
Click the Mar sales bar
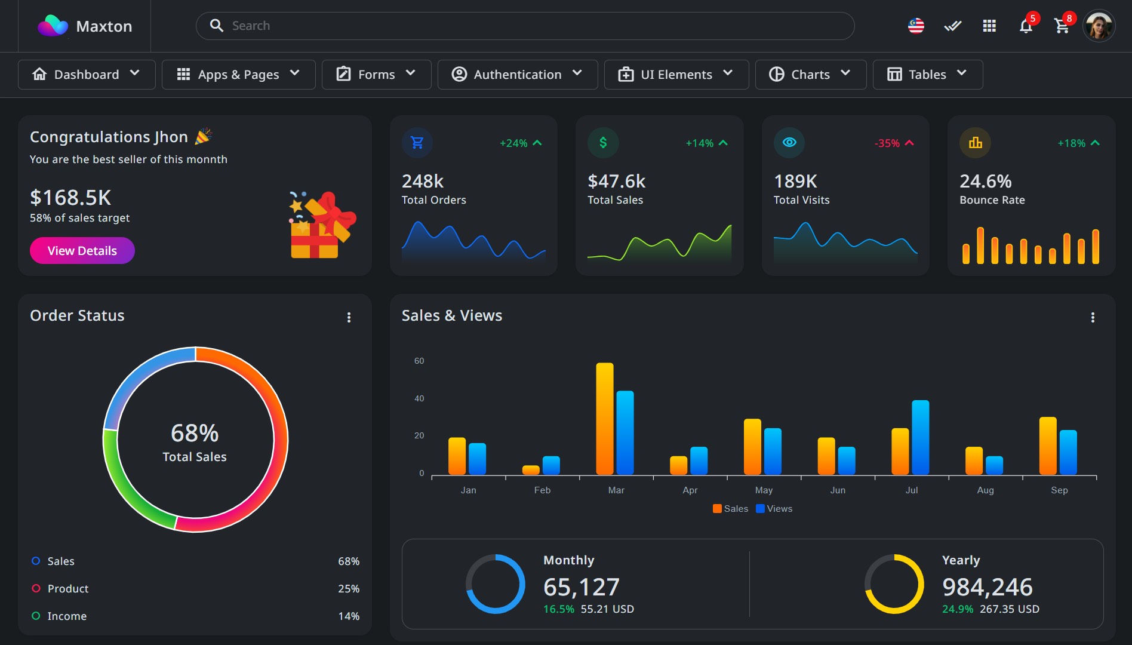605,419
